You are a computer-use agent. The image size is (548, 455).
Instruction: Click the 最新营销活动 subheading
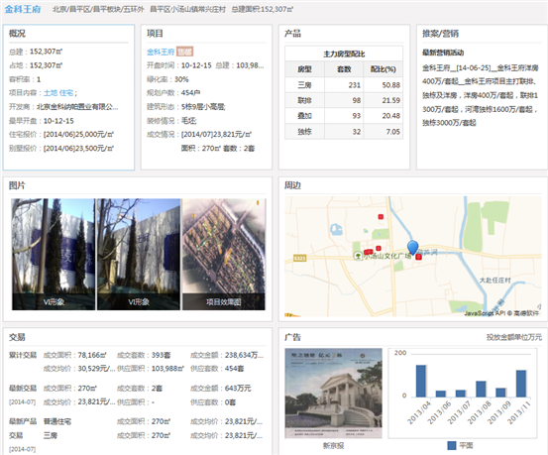click(x=443, y=53)
